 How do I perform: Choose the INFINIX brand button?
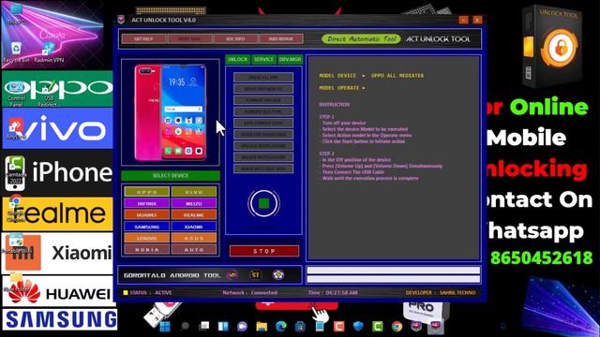[x=147, y=203]
